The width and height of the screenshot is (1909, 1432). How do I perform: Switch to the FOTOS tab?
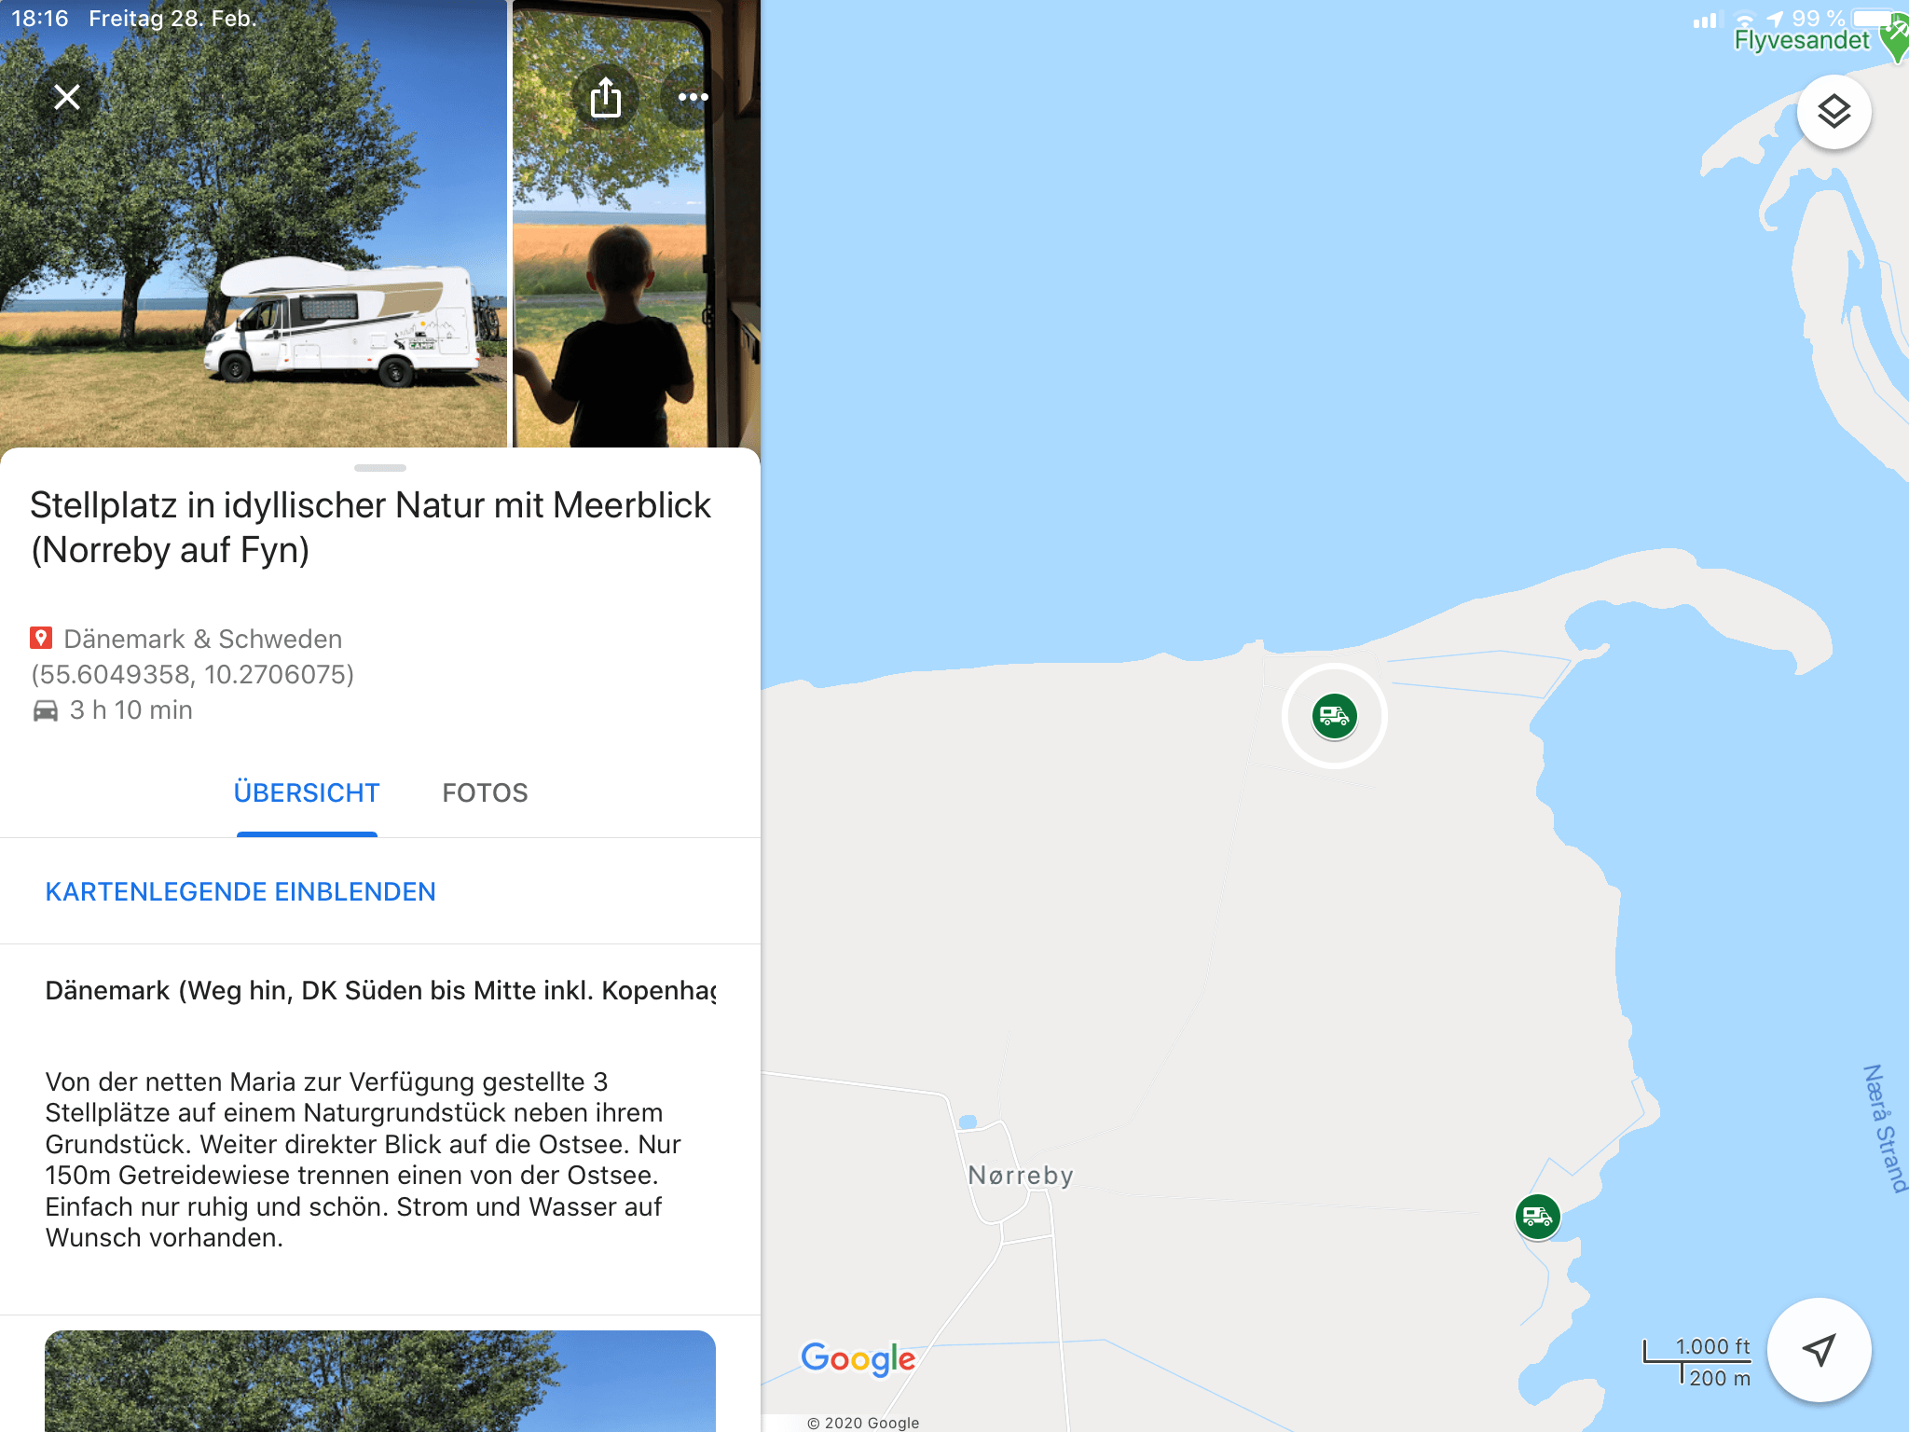click(x=485, y=792)
